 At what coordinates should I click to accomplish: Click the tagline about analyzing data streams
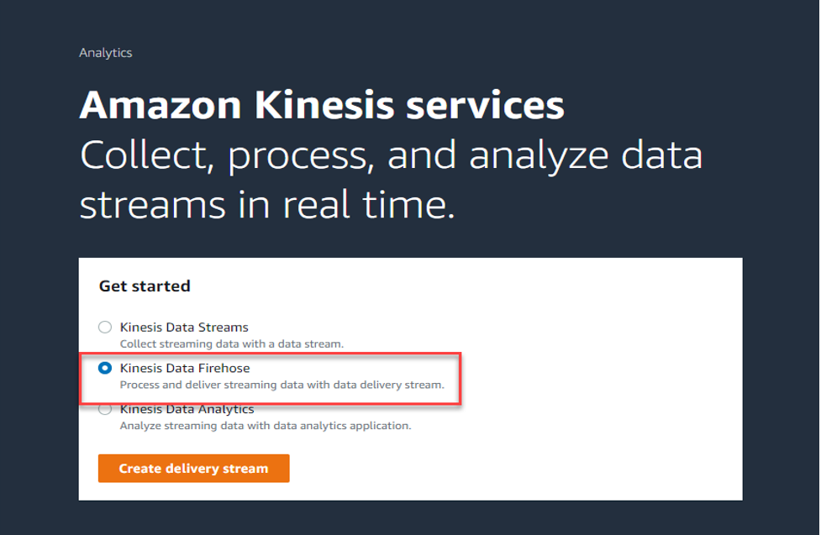[x=392, y=178]
